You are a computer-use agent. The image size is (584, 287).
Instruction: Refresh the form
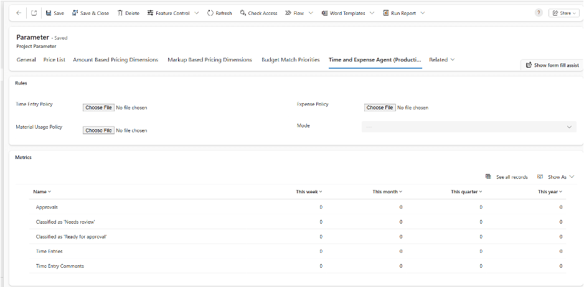pos(219,13)
